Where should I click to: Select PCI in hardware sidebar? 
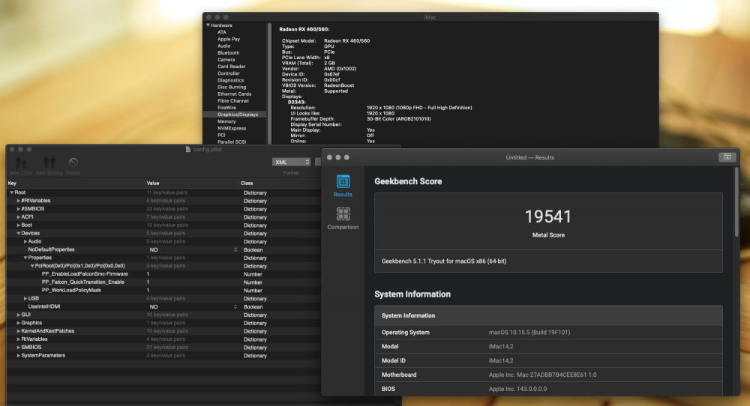point(221,135)
